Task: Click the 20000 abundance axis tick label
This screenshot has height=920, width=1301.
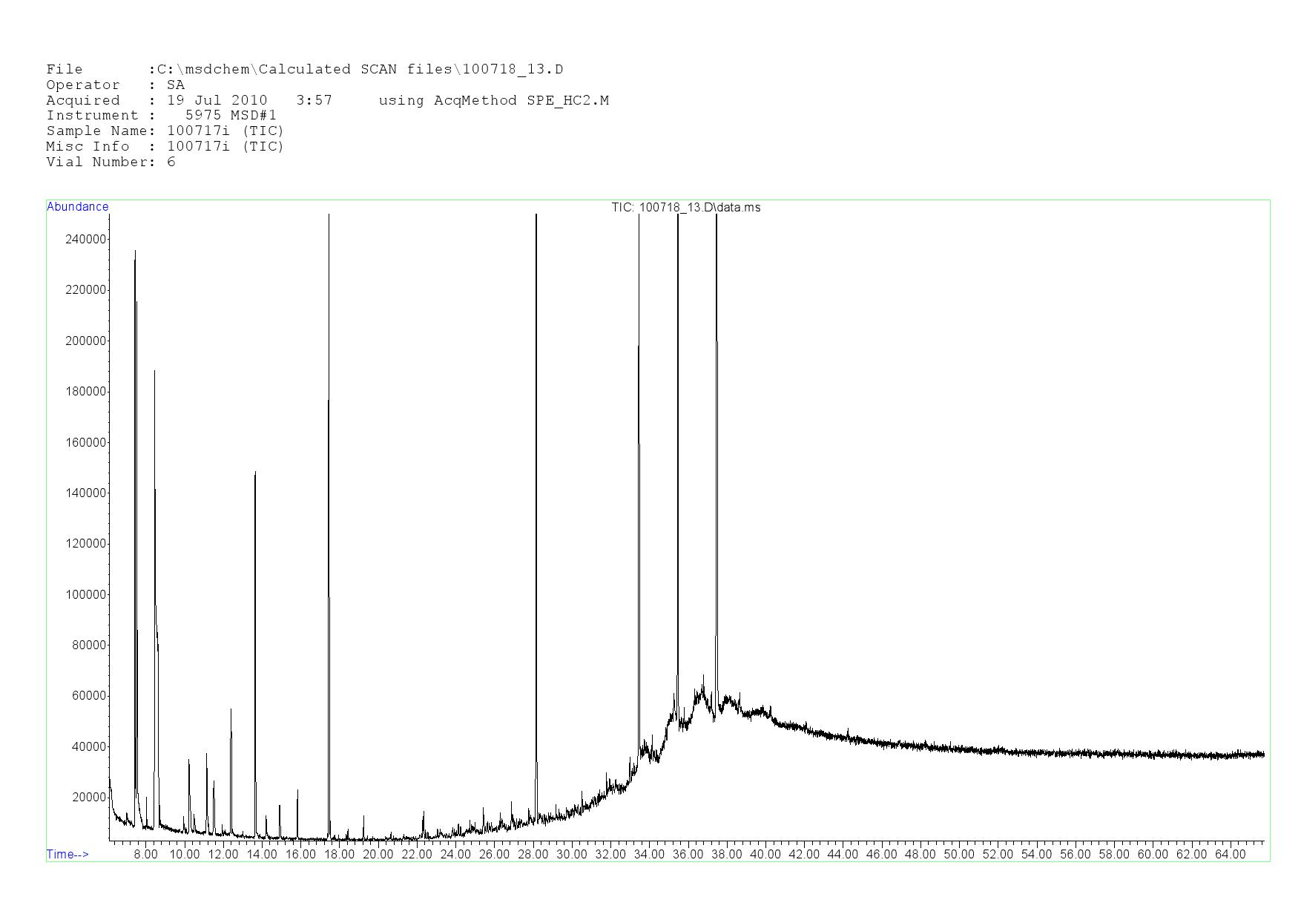Action: [x=89, y=798]
